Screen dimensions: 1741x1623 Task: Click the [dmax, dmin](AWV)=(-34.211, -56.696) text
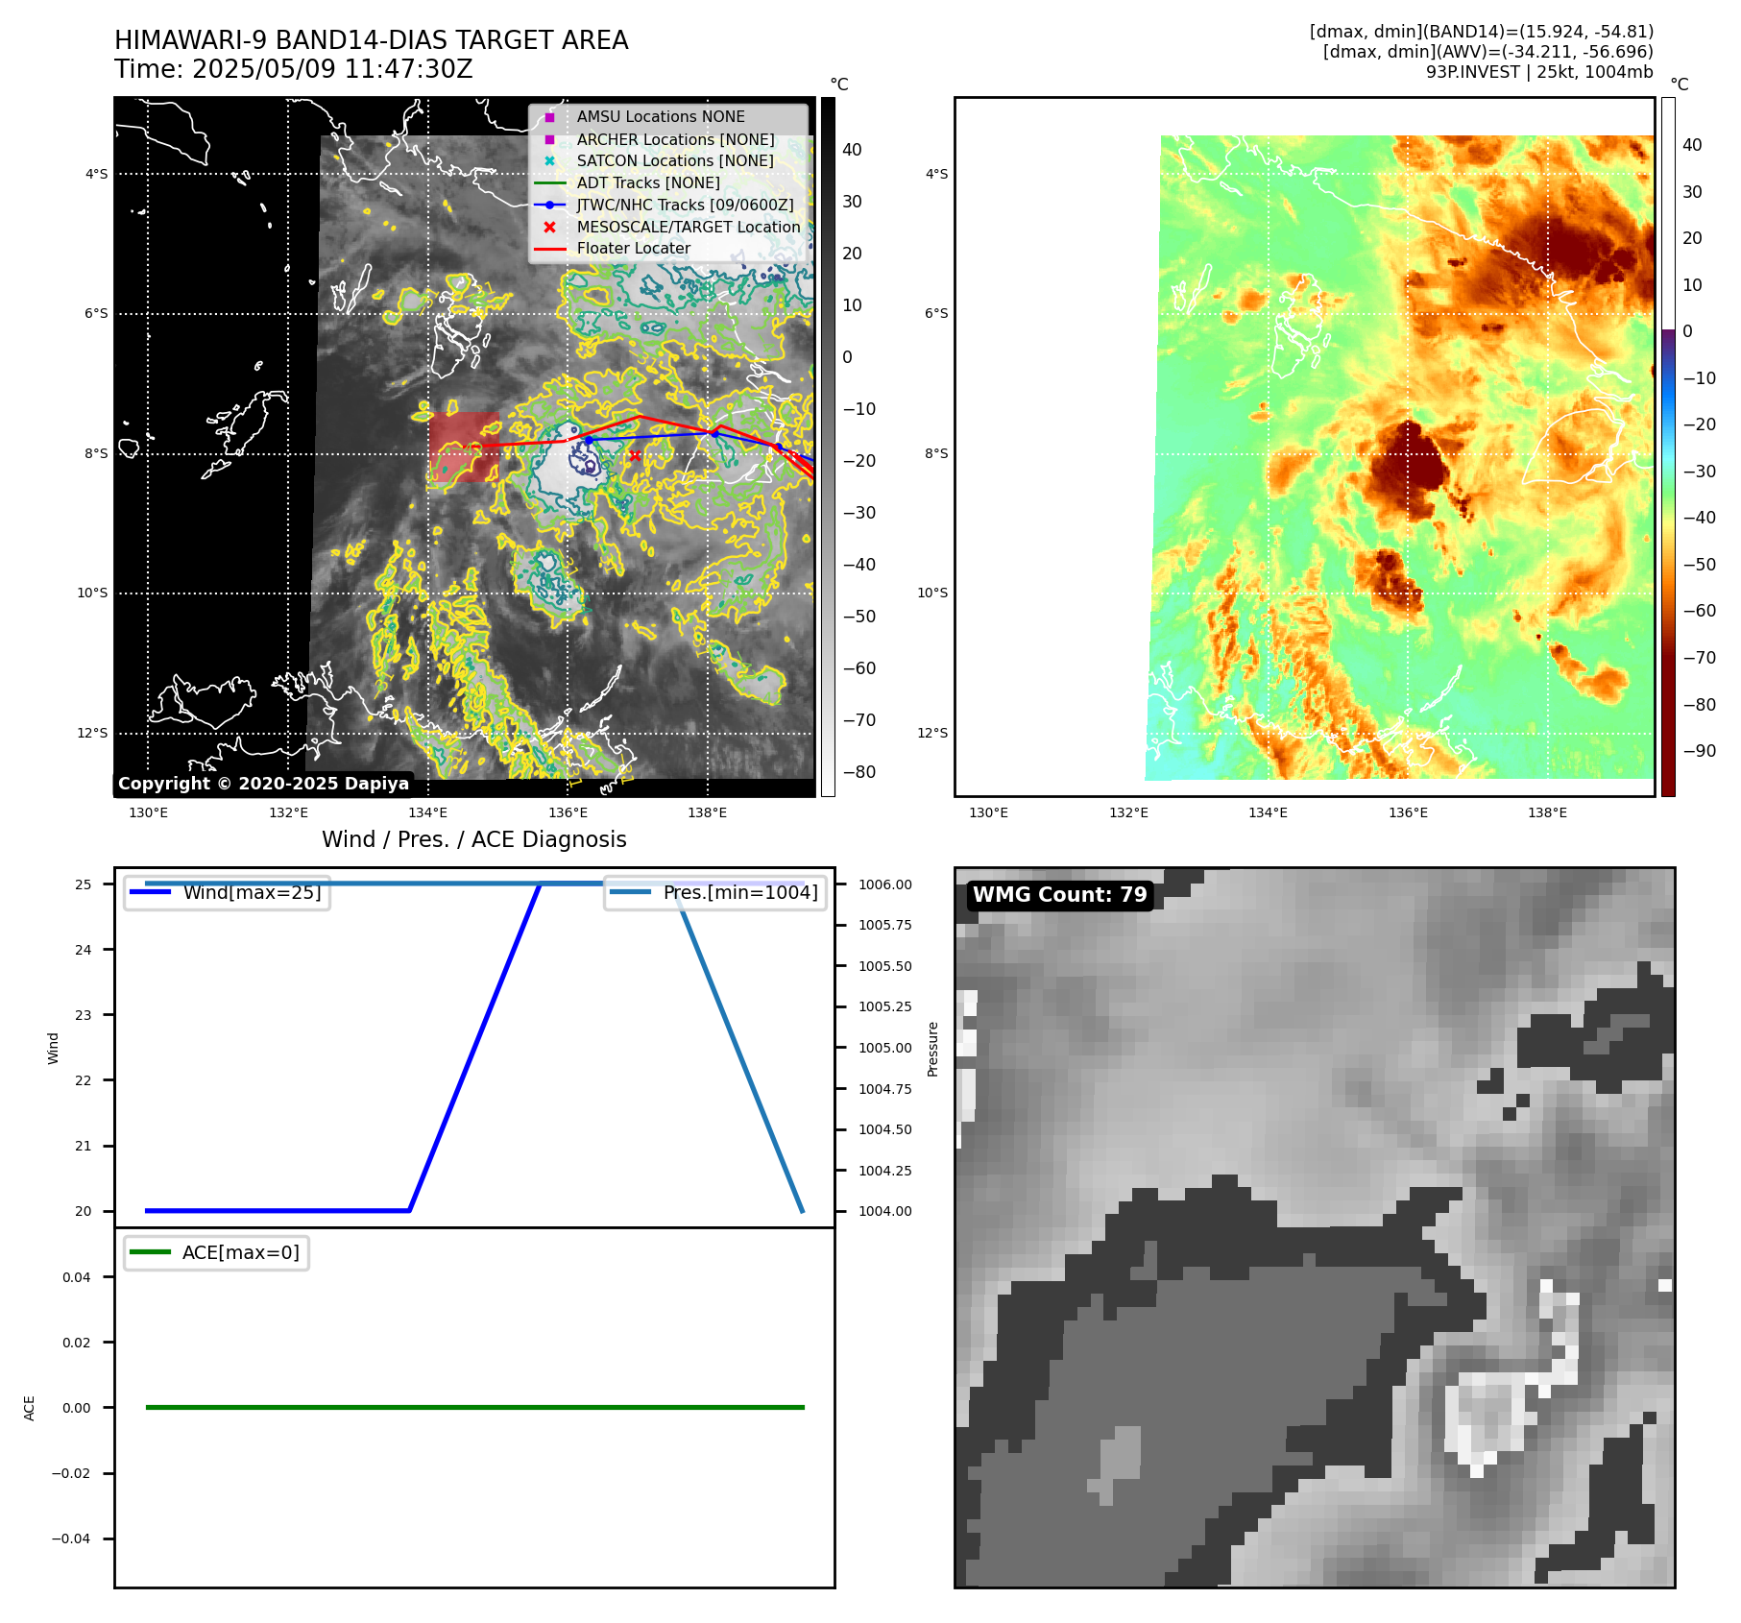click(x=1487, y=52)
